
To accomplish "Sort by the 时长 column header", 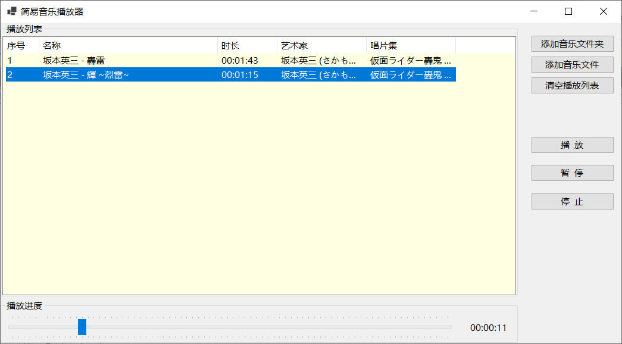I will [247, 46].
